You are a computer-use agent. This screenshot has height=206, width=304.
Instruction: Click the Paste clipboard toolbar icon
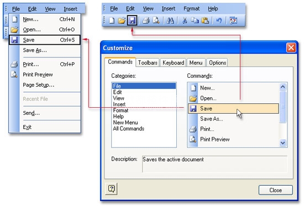[x=205, y=20]
